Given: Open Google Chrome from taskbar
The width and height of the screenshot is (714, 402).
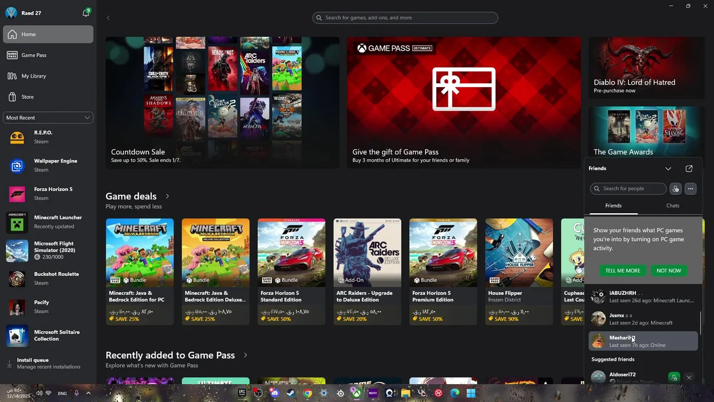Looking at the screenshot, I should click(307, 393).
